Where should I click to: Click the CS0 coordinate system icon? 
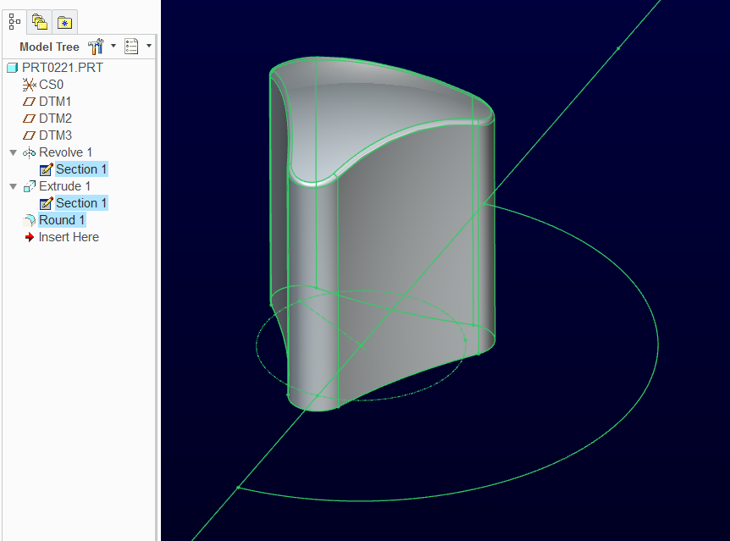click(30, 85)
